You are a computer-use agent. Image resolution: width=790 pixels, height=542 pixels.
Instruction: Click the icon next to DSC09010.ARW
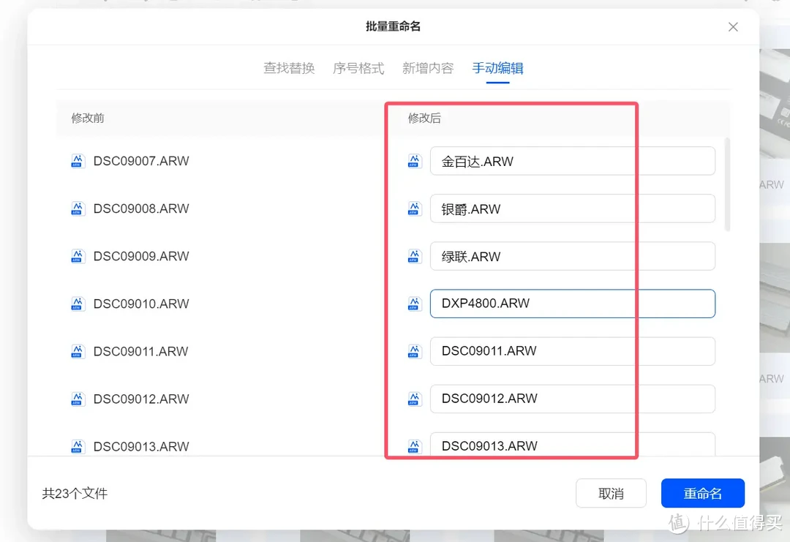click(78, 304)
